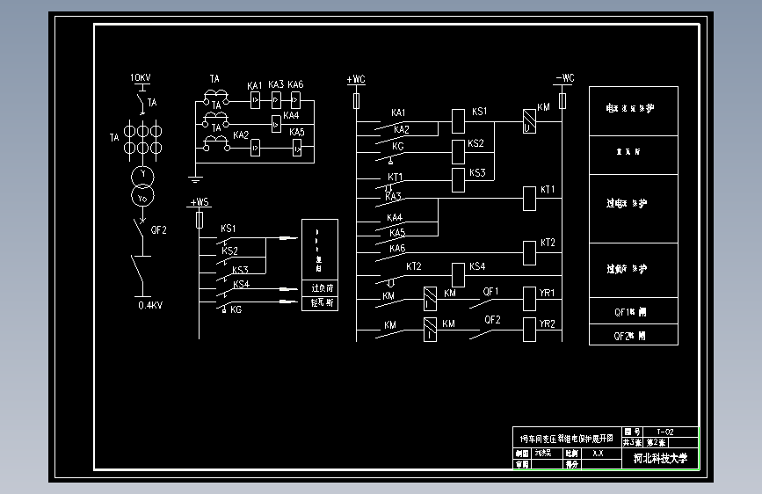Click QF2 contact label beside YR2 coil
762x494 pixels.
point(492,319)
